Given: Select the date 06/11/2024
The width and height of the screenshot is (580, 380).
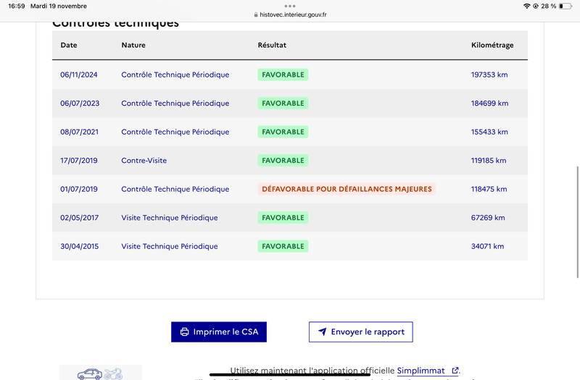Looking at the screenshot, I should (79, 75).
